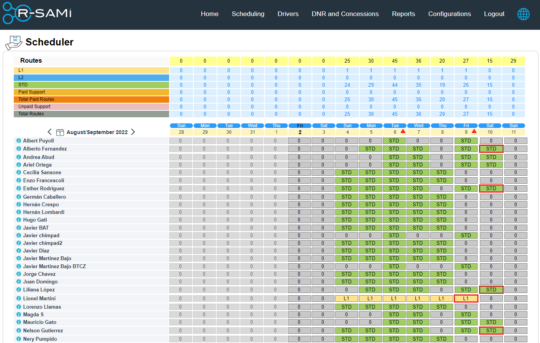
Task: Click the right arrow to advance the schedule
Action: (x=133, y=132)
